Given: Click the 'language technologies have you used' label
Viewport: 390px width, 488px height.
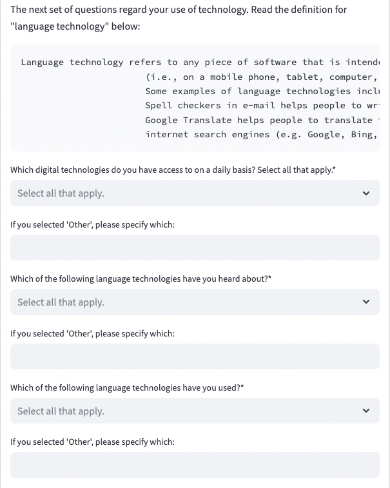Looking at the screenshot, I should point(127,388).
